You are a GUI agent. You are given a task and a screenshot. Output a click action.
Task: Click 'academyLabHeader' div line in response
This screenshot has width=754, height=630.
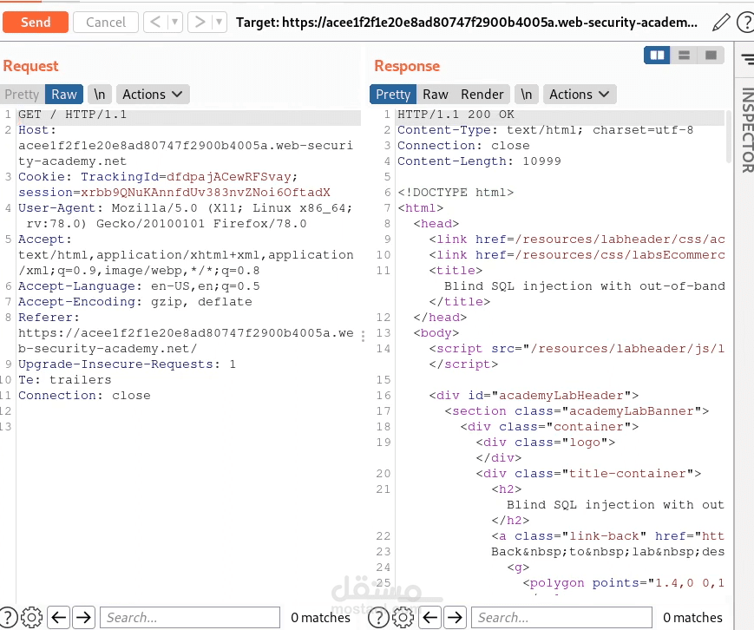pyautogui.click(x=534, y=396)
